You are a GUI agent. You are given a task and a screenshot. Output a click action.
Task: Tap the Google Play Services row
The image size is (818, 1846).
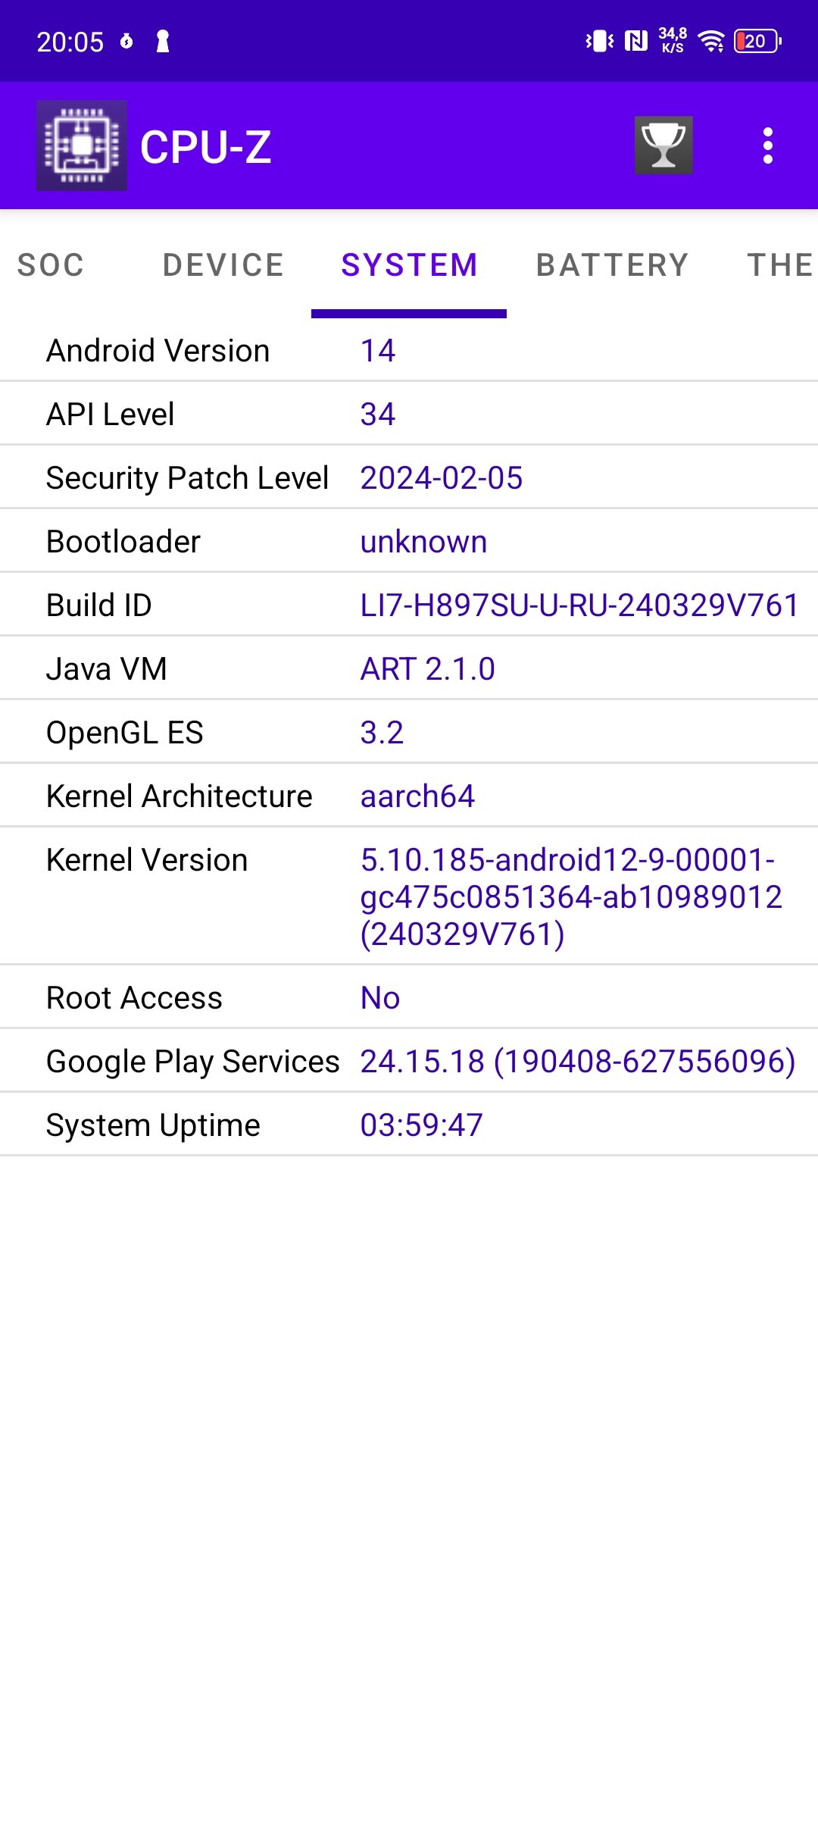(x=409, y=1062)
